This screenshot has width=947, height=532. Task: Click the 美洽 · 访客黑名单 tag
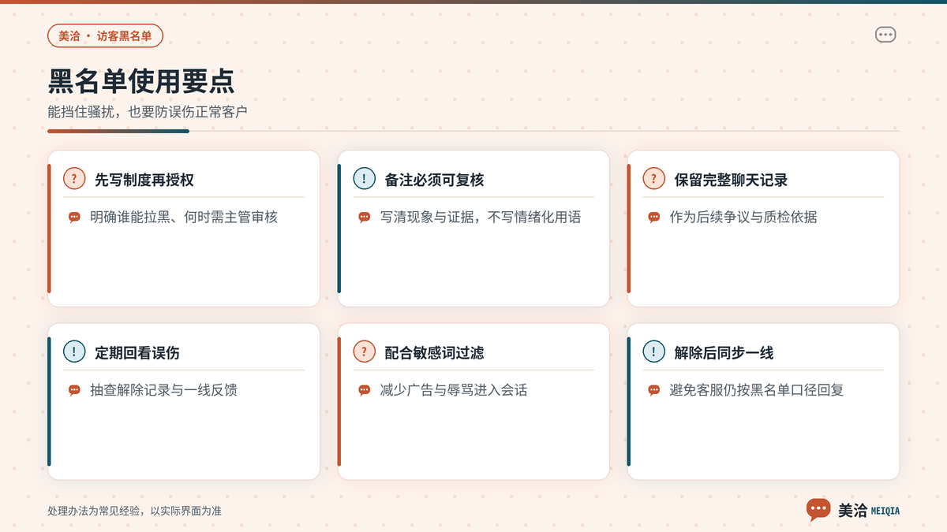click(105, 35)
